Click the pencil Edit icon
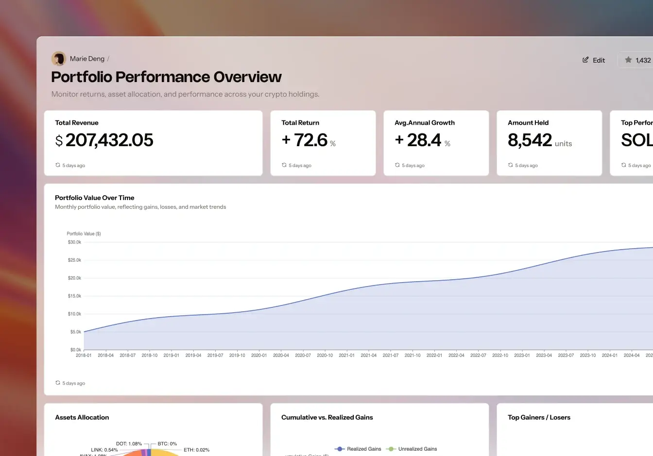The image size is (653, 456). click(585, 60)
